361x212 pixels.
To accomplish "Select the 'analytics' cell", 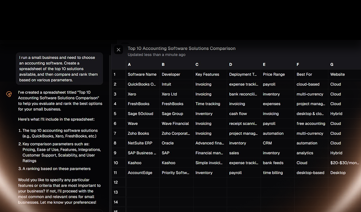I will click(x=311, y=153).
